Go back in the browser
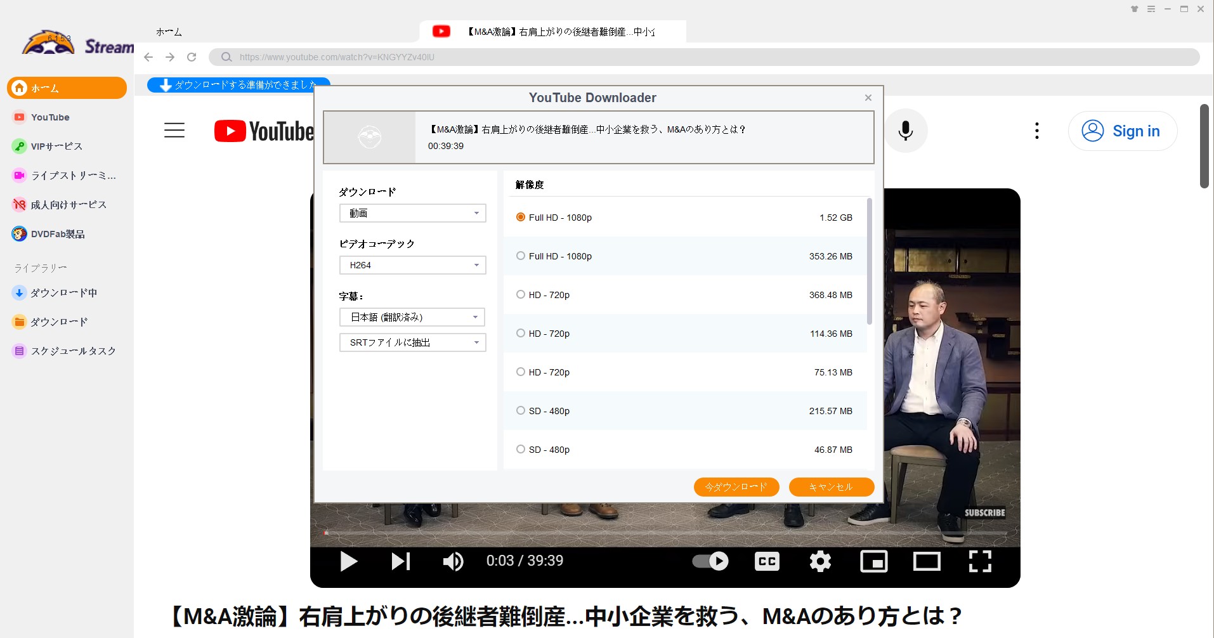1214x638 pixels. click(148, 57)
